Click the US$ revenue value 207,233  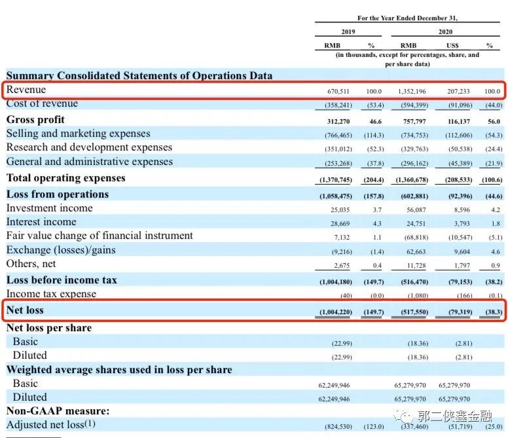point(458,92)
